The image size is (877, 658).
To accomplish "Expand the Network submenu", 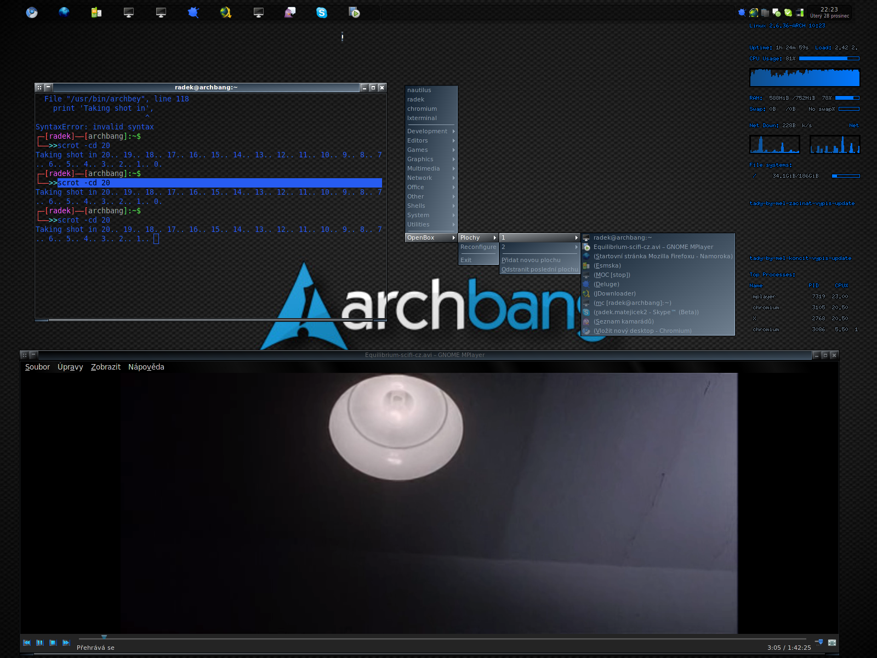I will (431, 178).
